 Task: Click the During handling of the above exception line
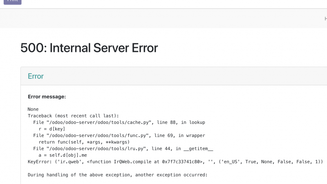(118, 175)
